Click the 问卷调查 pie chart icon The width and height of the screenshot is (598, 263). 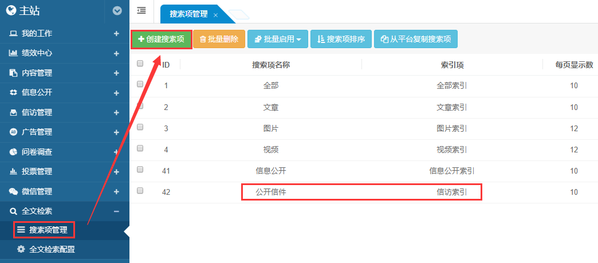click(13, 152)
